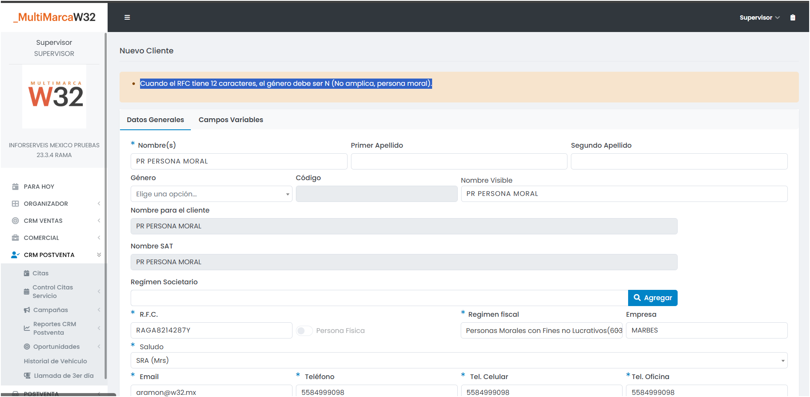Switch to the Campos Variables tab
The height and width of the screenshot is (397, 810).
[x=231, y=120]
